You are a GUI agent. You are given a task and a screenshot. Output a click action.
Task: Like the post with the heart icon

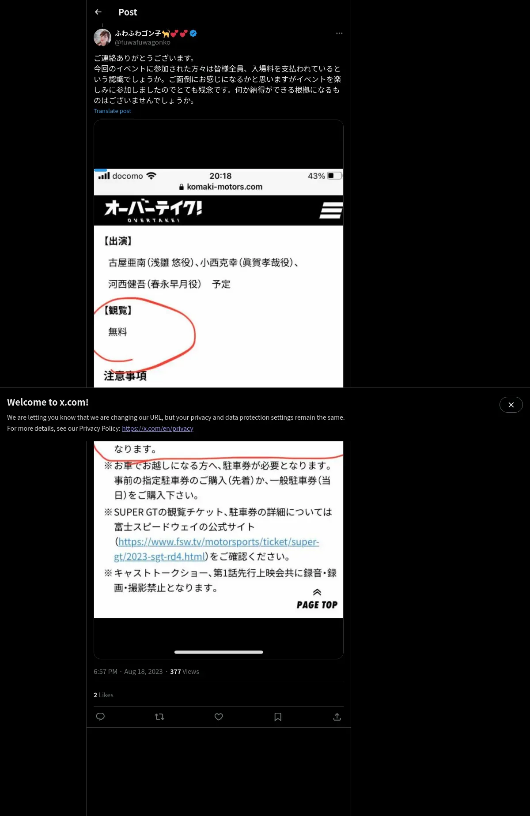click(219, 717)
